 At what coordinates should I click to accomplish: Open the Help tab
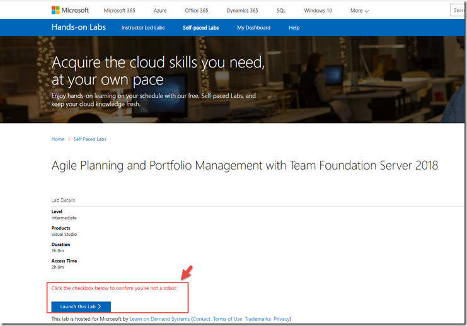coord(294,28)
